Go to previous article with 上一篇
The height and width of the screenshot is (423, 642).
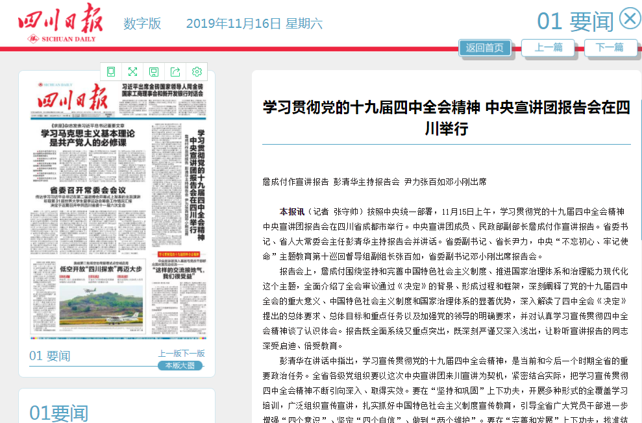click(x=549, y=48)
